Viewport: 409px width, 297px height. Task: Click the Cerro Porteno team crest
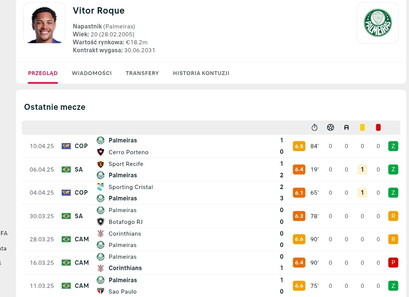pyautogui.click(x=100, y=152)
